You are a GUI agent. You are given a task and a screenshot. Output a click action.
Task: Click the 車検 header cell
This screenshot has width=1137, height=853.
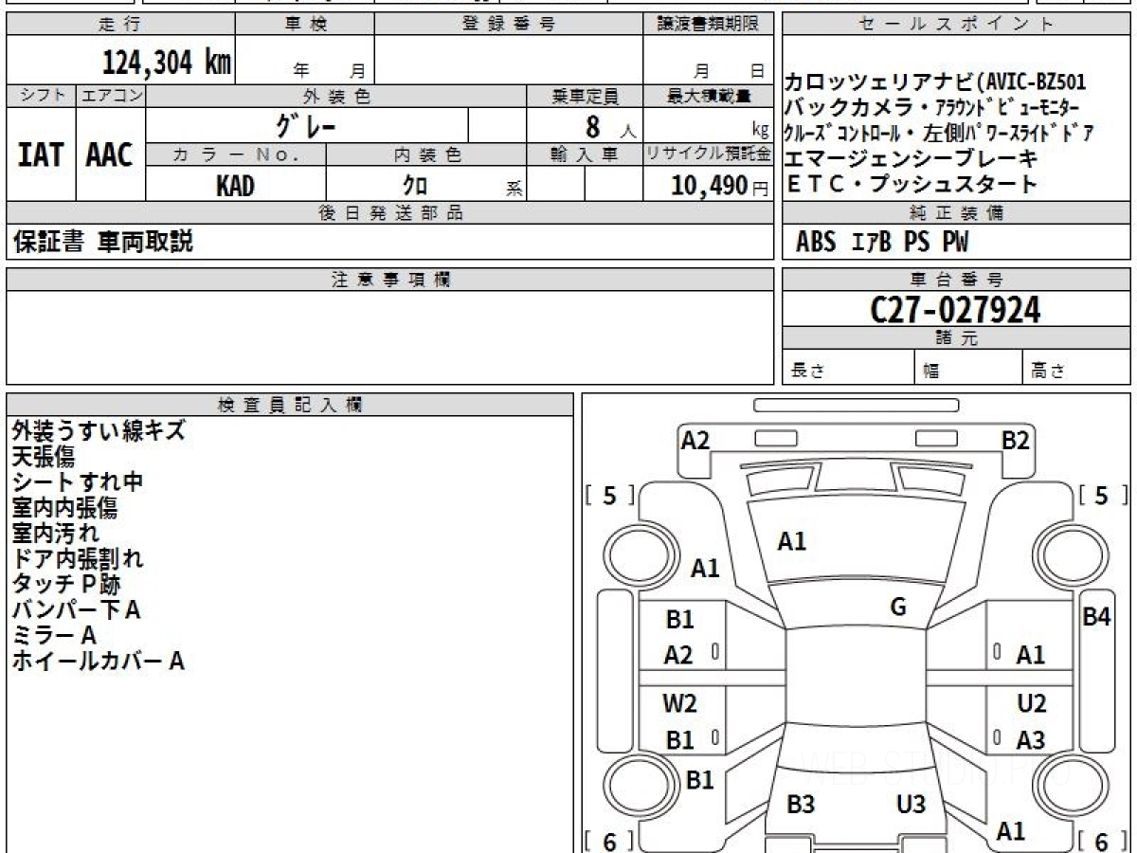click(304, 24)
